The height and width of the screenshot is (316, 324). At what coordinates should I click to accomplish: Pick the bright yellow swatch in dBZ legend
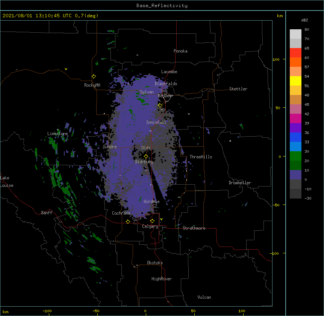coord(295,81)
